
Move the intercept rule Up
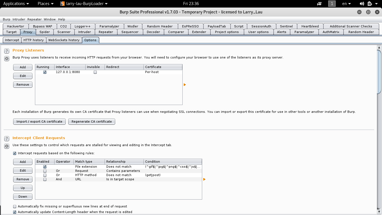click(23, 188)
